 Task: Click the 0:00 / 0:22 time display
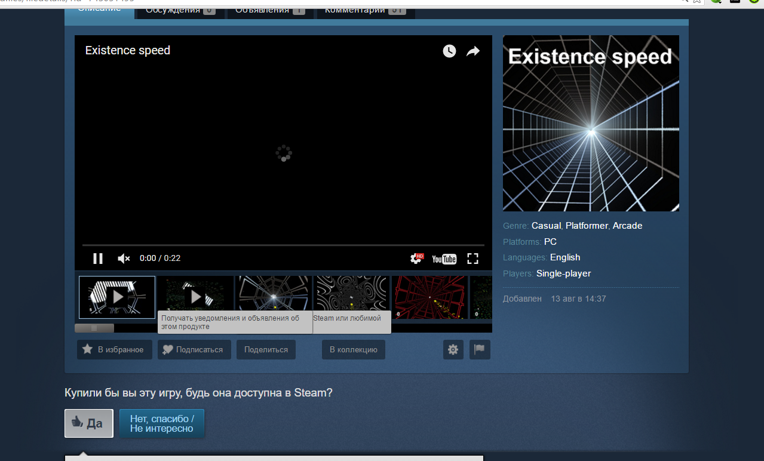(x=160, y=259)
